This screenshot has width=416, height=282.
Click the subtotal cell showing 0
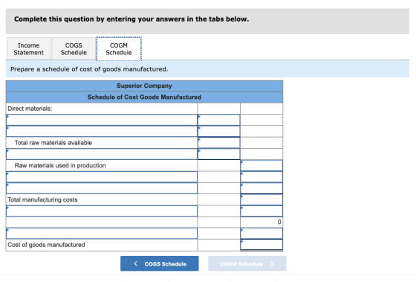[261, 222]
